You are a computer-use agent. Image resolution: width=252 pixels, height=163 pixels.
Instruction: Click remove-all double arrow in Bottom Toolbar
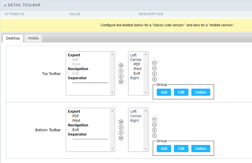coord(121,138)
